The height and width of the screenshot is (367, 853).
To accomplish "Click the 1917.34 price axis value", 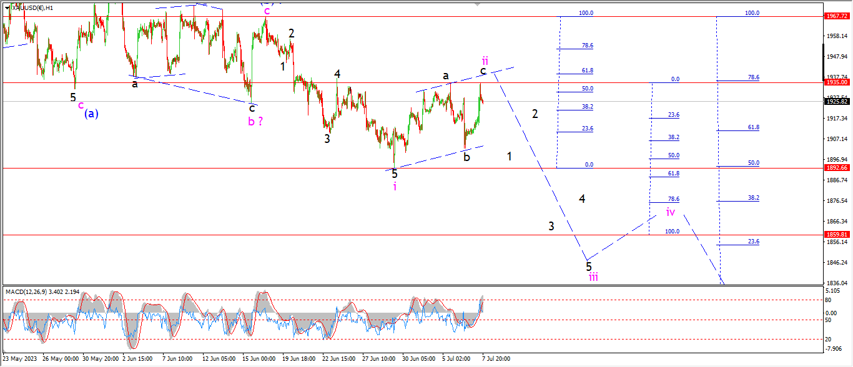I will (x=836, y=119).
